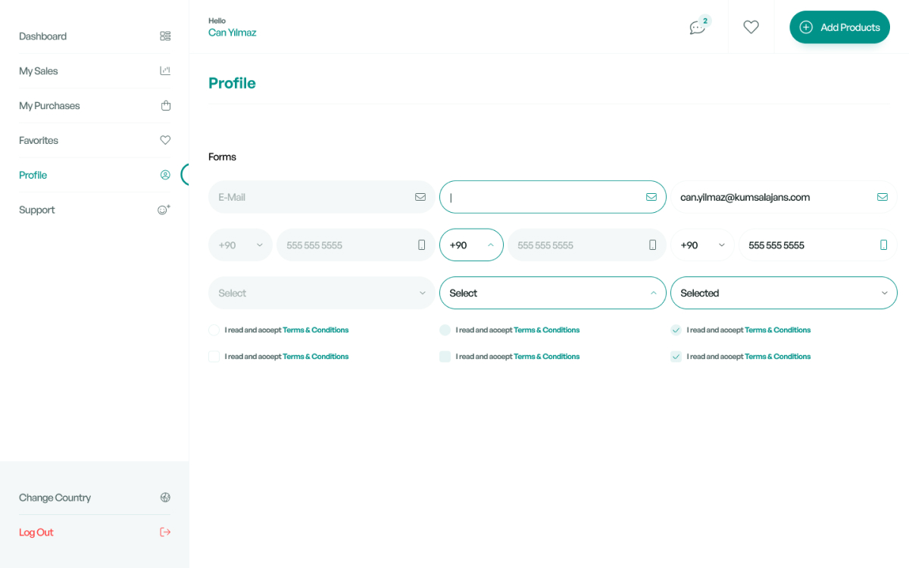Uncheck checked square checkbox in right column

676,356
